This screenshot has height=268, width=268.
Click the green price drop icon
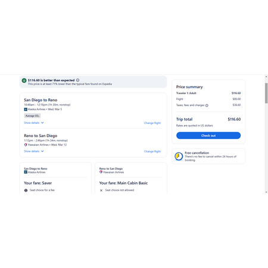24,80
